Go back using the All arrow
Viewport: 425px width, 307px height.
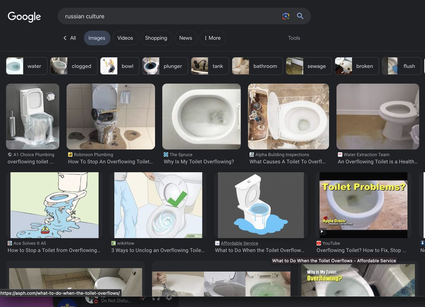69,38
